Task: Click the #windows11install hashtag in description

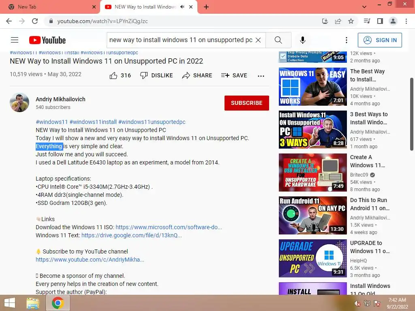Action: click(93, 122)
